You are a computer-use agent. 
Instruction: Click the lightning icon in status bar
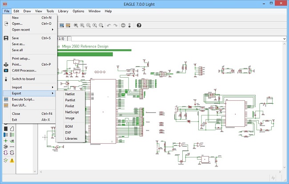(273, 178)
